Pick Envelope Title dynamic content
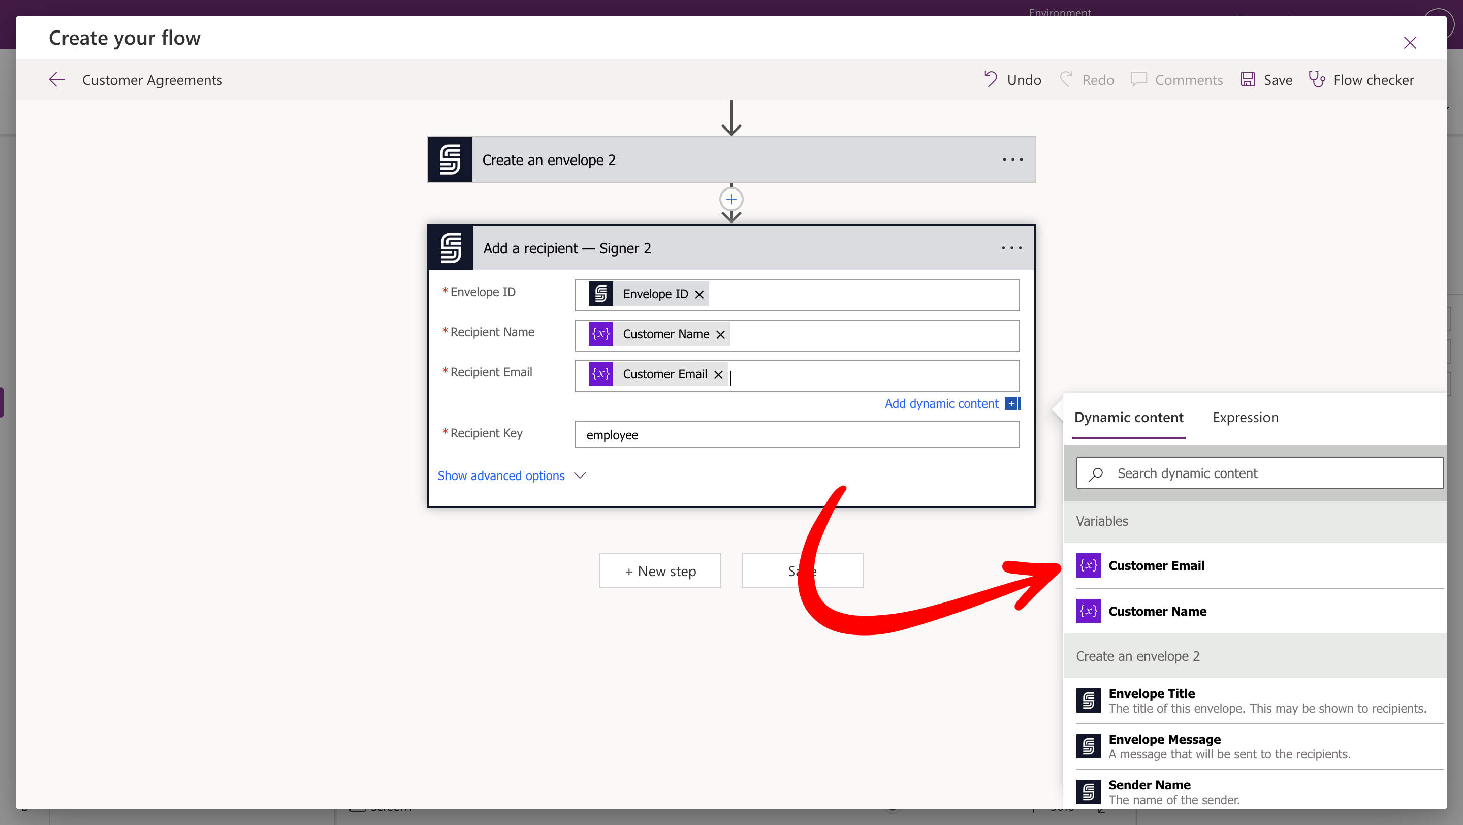Viewport: 1463px width, 825px height. point(1151,693)
